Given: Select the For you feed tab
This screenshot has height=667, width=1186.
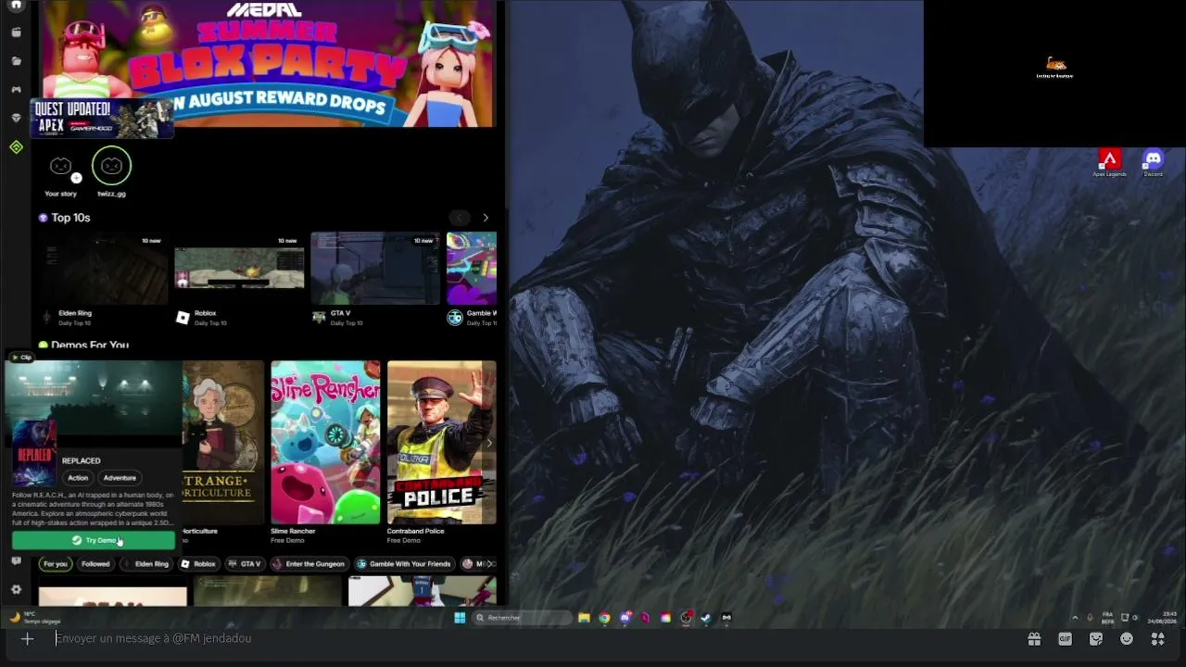Looking at the screenshot, I should coord(56,563).
